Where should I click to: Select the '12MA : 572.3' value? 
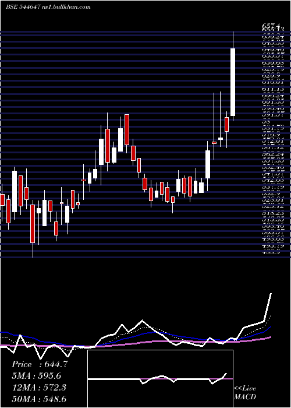39,388
